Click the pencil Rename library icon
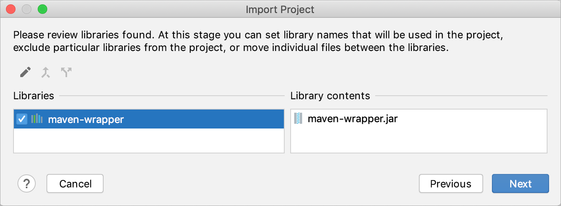The height and width of the screenshot is (206, 561). click(x=25, y=72)
